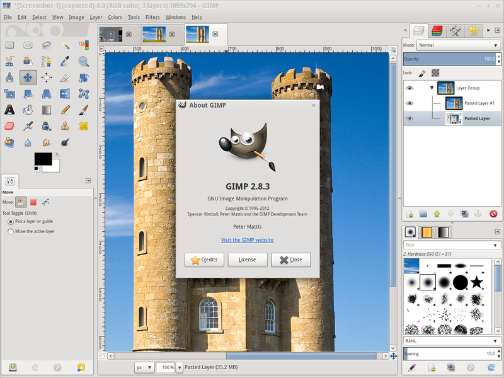Toggle lock alpha channel checkerboard icon
This screenshot has width=504, height=378.
tap(435, 73)
